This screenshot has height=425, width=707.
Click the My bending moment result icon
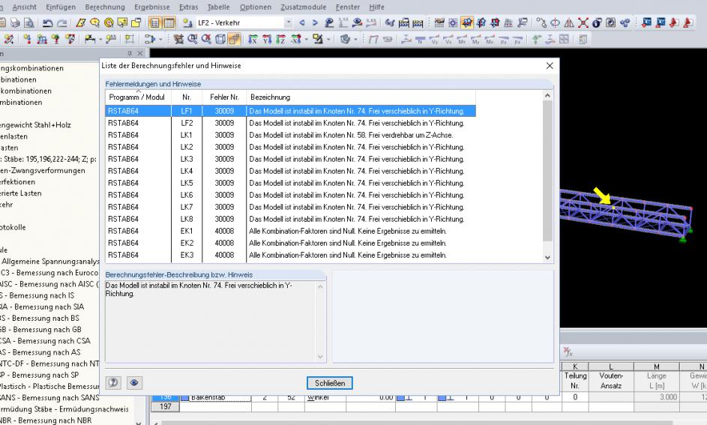click(475, 40)
